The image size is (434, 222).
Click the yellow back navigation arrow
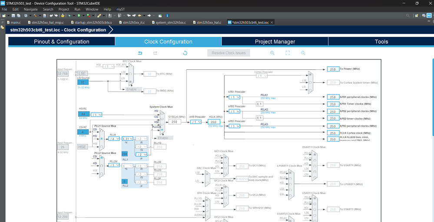139,16
